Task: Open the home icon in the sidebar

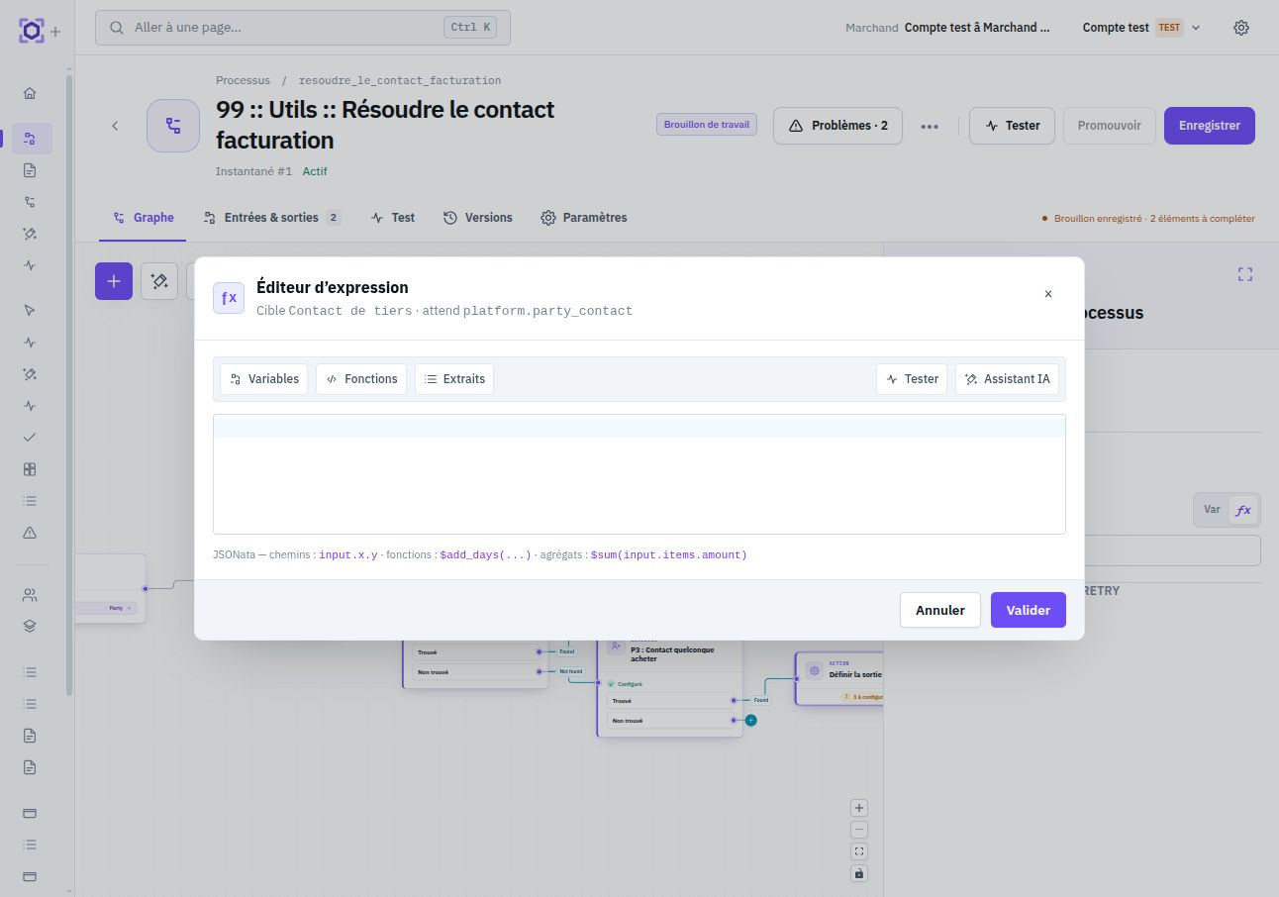Action: tap(30, 93)
